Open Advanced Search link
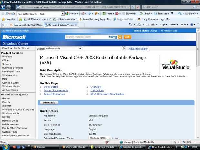 click(138, 49)
